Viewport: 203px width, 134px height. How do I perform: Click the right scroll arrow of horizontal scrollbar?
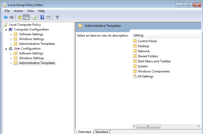coord(199,126)
